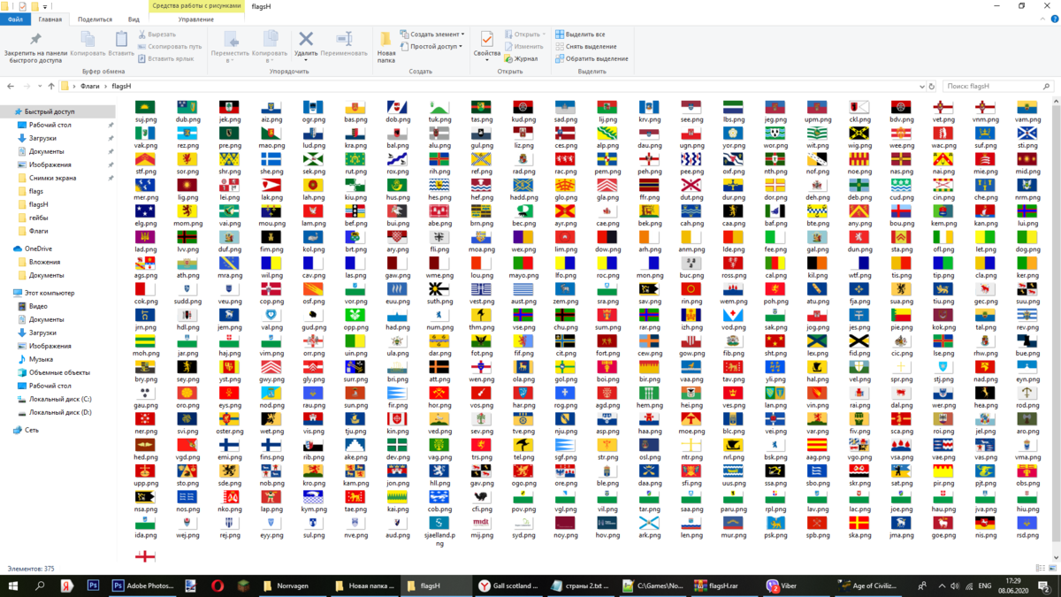This screenshot has width=1061, height=597.
Task: Open Свойства via the checkmark icon
Action: click(486, 39)
